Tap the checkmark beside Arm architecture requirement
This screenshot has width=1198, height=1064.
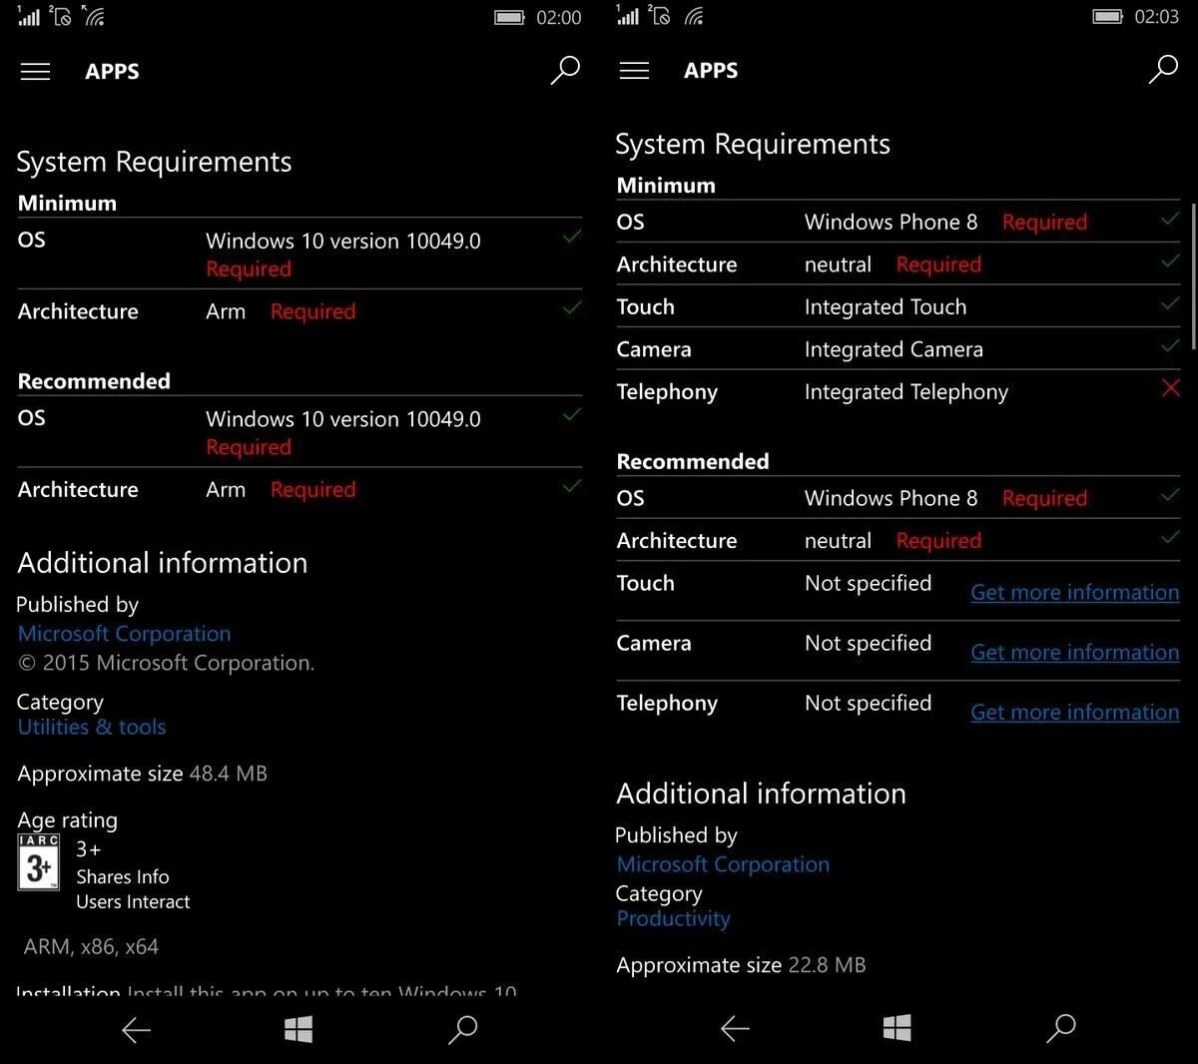[572, 307]
